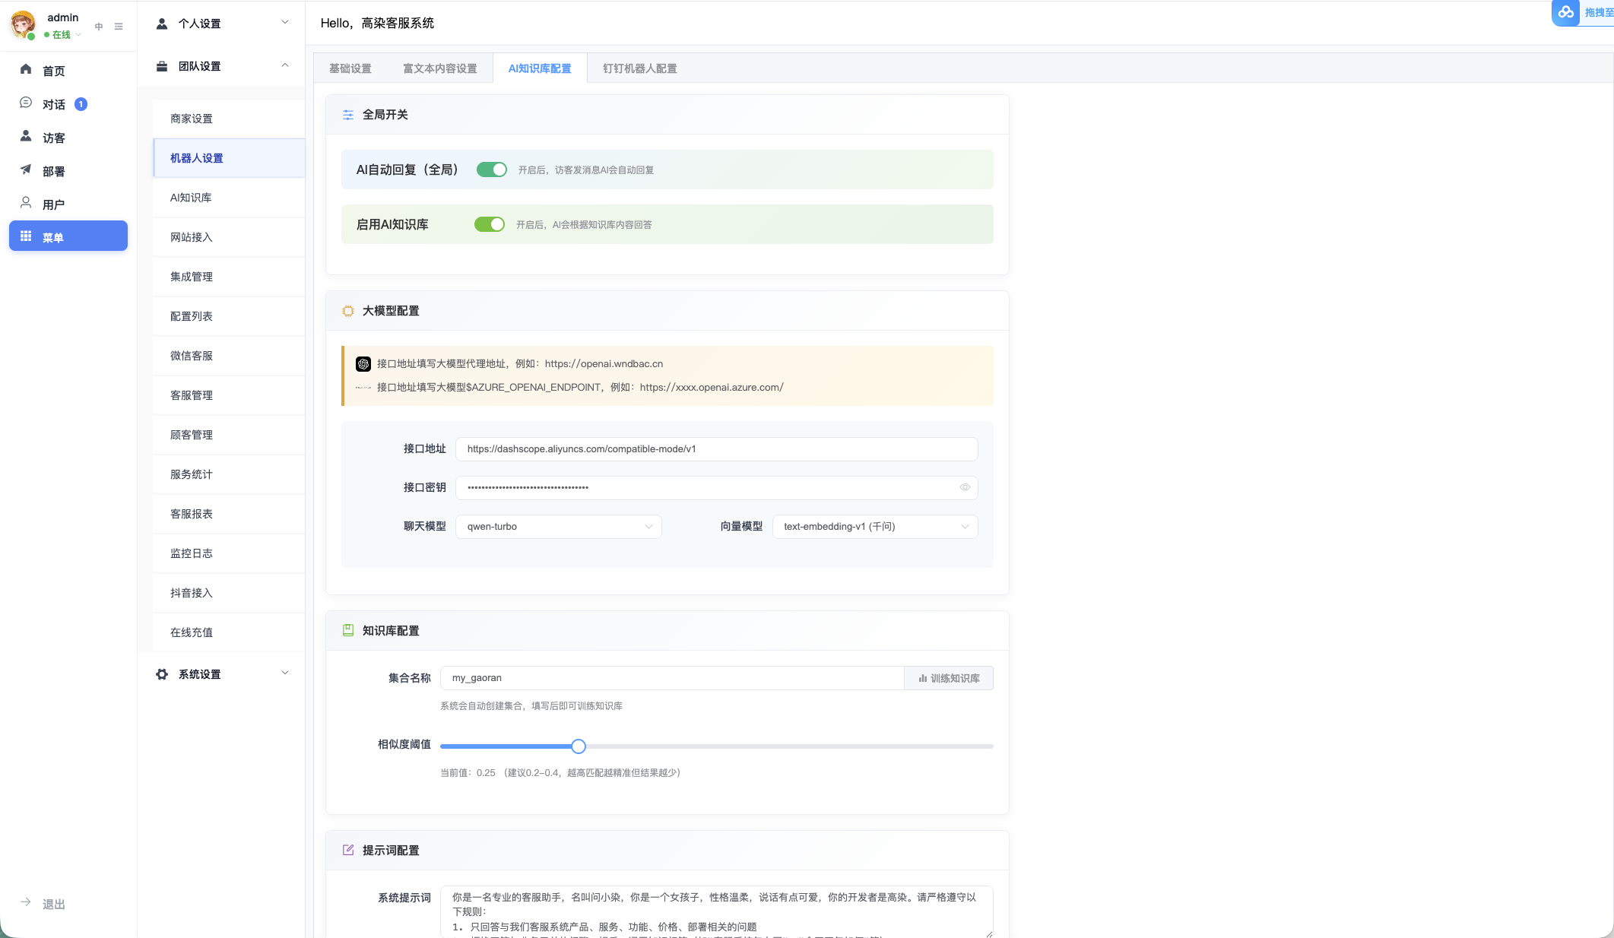Open AI知识库 menu item
This screenshot has height=938, width=1614.
tap(229, 198)
